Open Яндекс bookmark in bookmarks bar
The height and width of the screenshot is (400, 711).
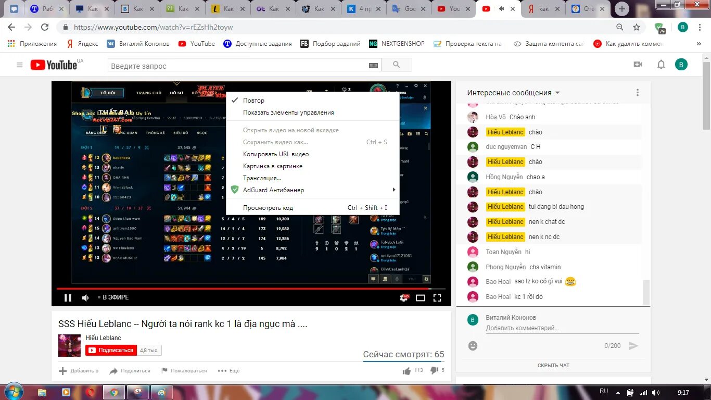82,44
